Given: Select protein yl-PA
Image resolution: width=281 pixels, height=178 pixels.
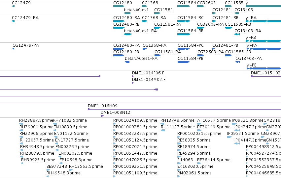Looking at the screenshot, I should (x=252, y=45).
